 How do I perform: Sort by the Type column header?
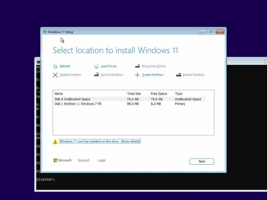tap(189, 94)
